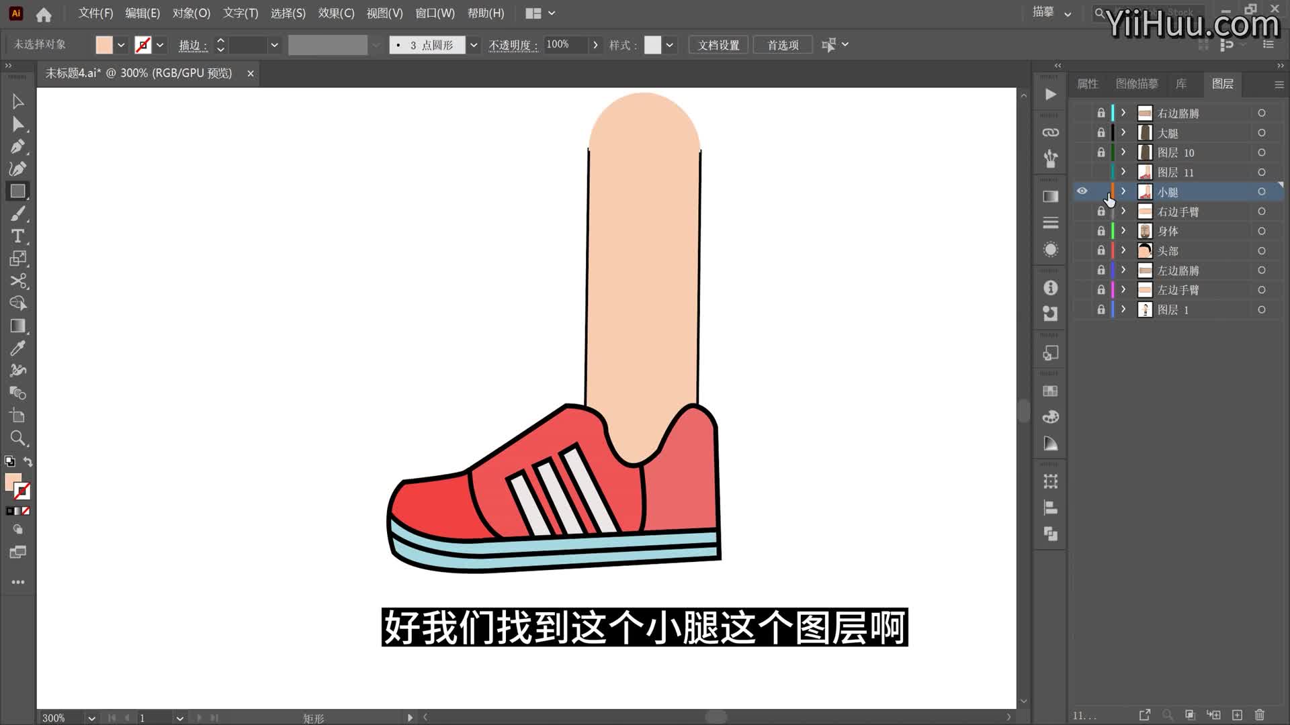This screenshot has width=1290, height=725.
Task: Unlock the 图层 1 layer
Action: (1101, 309)
